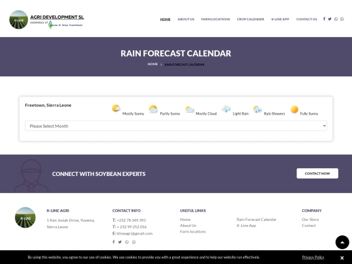
Task: Click the footer About Us link
Action: coord(188,226)
